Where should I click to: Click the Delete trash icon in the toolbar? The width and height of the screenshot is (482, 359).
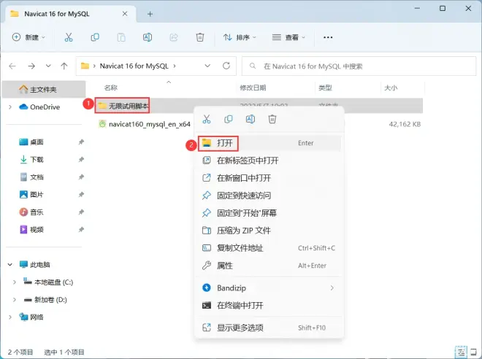(x=200, y=37)
